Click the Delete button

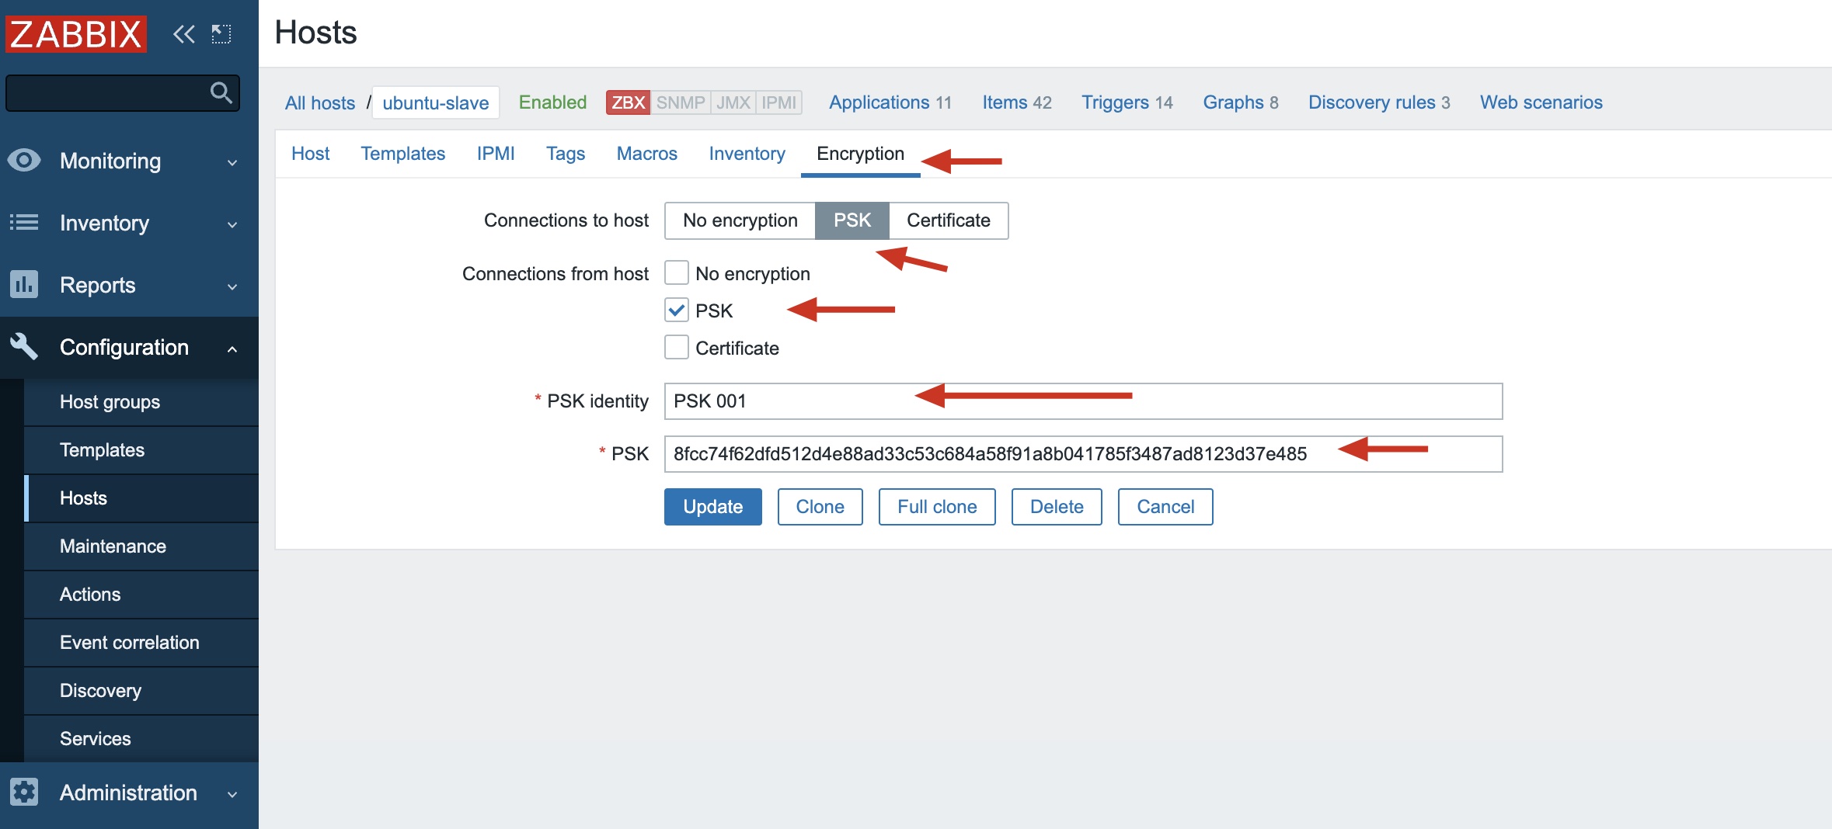pyautogui.click(x=1057, y=507)
